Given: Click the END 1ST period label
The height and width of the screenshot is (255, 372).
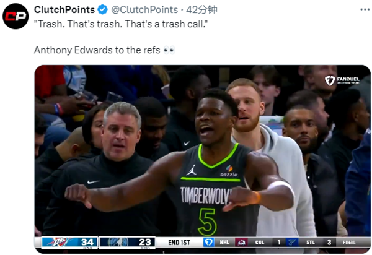Looking at the screenshot, I should 179,243.
